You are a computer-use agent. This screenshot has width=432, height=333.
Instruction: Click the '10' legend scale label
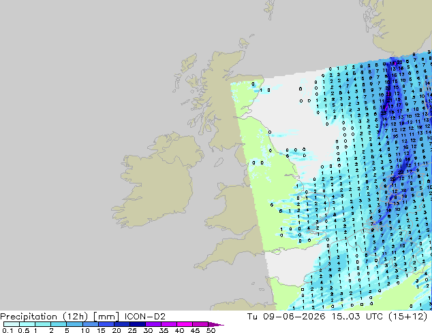pyautogui.click(x=85, y=330)
